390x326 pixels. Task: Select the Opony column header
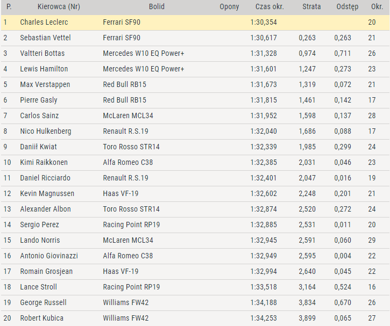click(229, 6)
